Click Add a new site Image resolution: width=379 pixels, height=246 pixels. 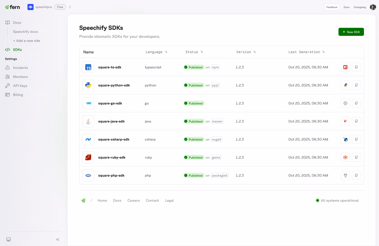(x=27, y=41)
